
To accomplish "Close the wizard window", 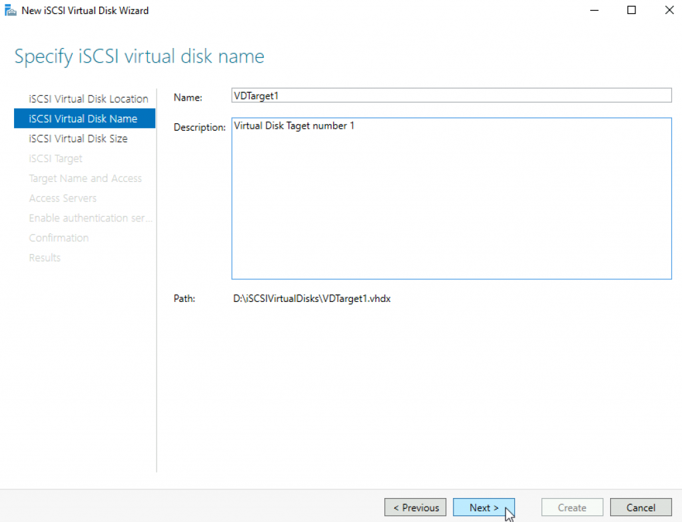I will coord(669,10).
